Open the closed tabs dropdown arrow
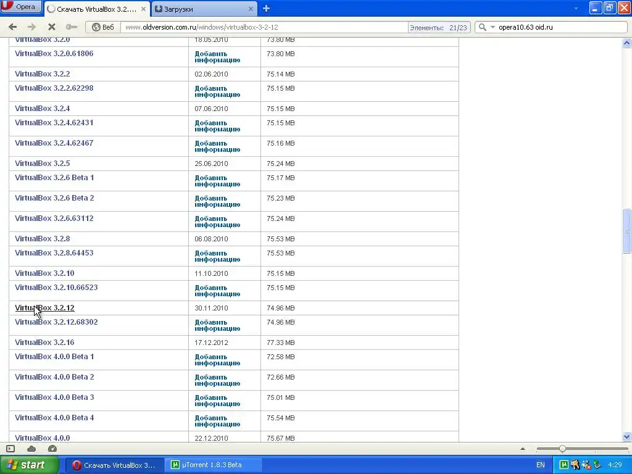632x474 pixels. [x=576, y=9]
